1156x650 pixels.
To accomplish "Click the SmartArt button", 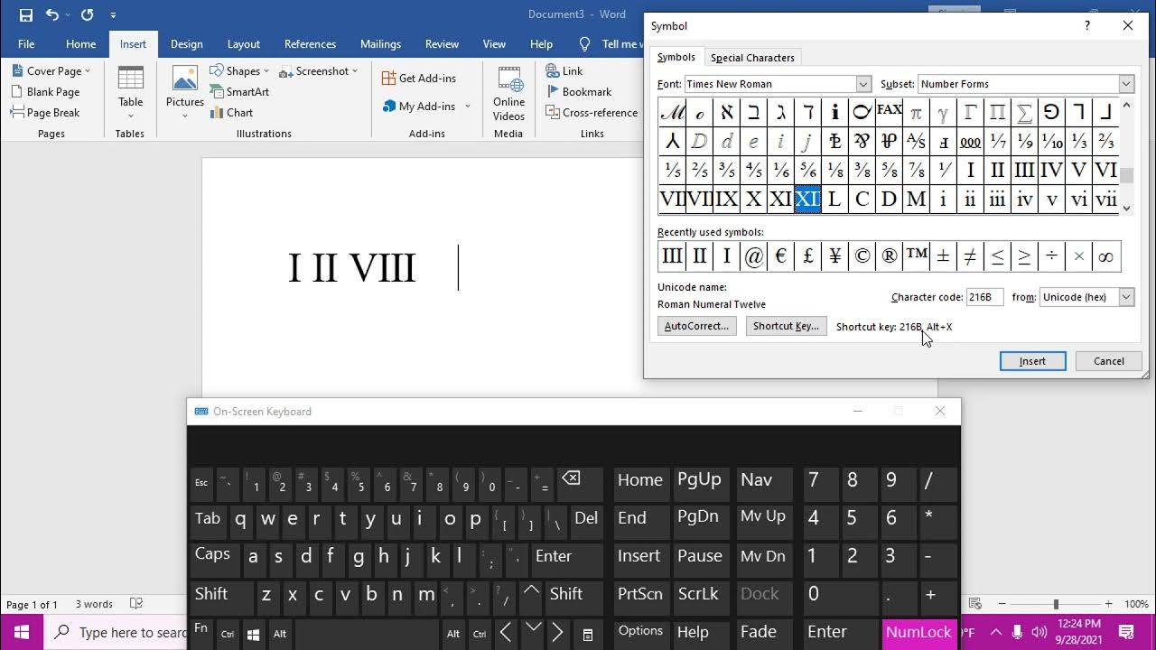I will click(240, 92).
